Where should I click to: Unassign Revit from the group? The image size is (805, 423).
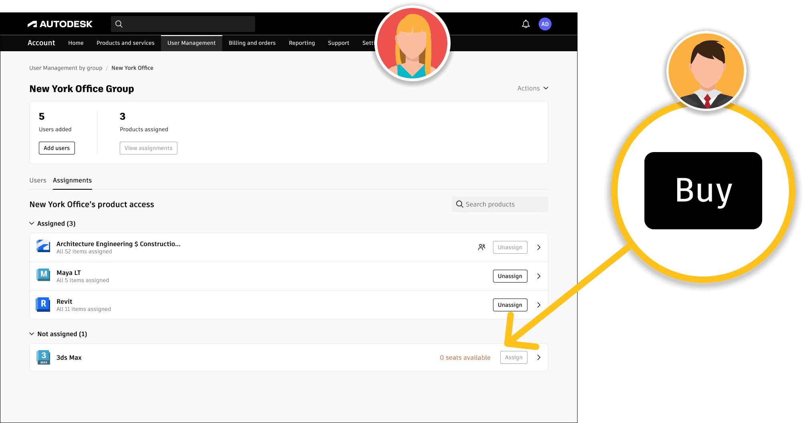click(x=510, y=305)
